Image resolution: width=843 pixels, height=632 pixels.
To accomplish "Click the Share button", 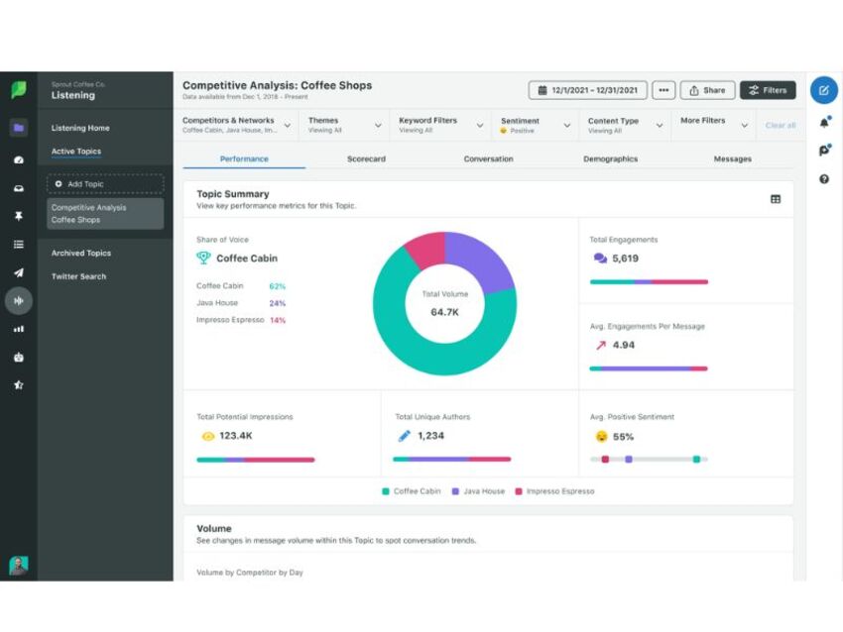I will coord(707,90).
